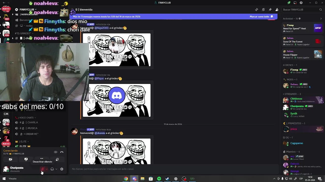Viewport: 325px width, 182px height.
Task: Open welcome image with Discord logo
Action: point(117,100)
